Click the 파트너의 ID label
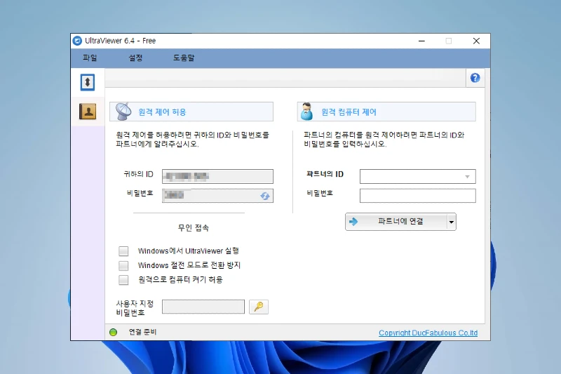561x374 pixels. 325,174
